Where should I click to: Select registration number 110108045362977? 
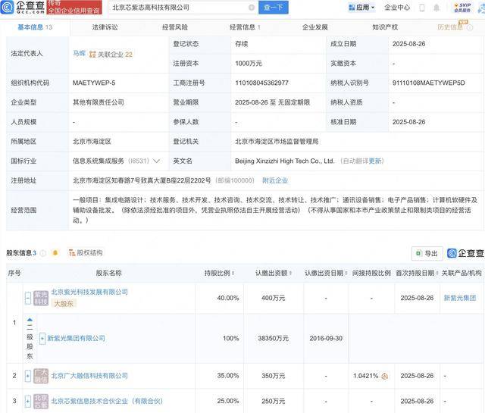pos(261,83)
